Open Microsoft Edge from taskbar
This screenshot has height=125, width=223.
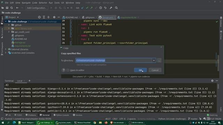pyautogui.click(x=14, y=123)
